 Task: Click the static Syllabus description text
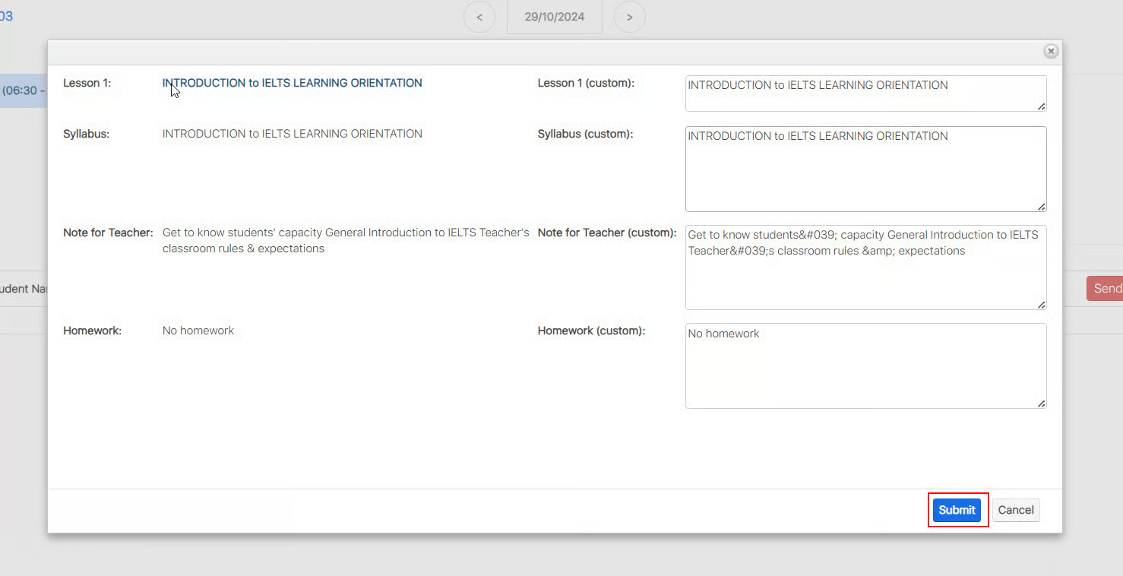click(292, 134)
